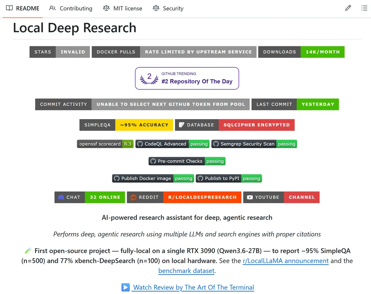Click the Security scale icon
371x294 pixels.
click(156, 8)
